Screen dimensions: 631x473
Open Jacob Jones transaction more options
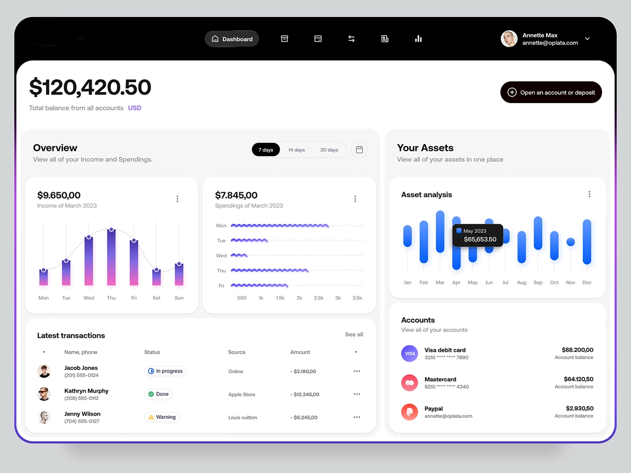357,371
